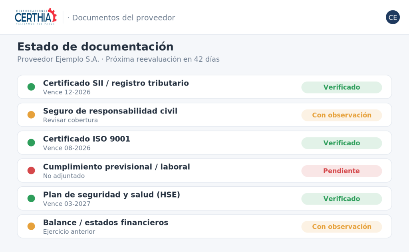Open Plan de seguridad y salud (HSE) item

pyautogui.click(x=204, y=198)
